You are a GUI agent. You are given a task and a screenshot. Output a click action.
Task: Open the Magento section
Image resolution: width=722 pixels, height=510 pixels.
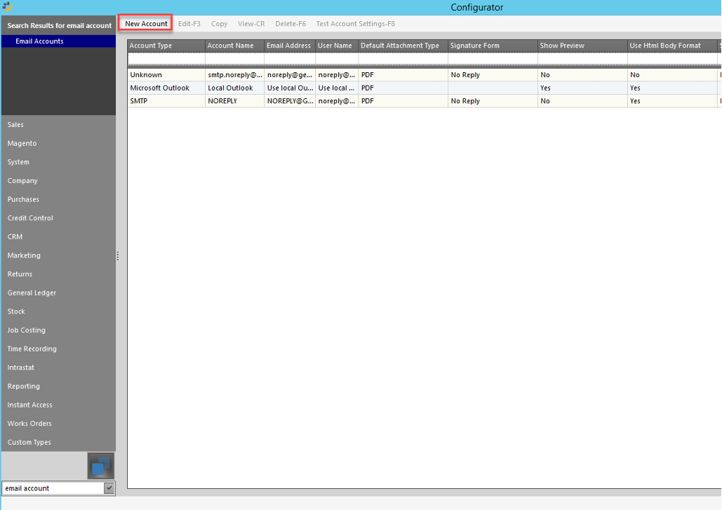click(x=22, y=143)
